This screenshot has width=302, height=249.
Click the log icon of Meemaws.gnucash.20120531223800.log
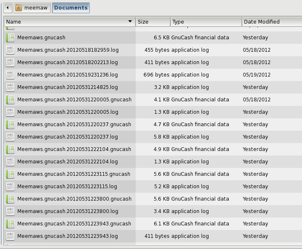click(x=10, y=211)
